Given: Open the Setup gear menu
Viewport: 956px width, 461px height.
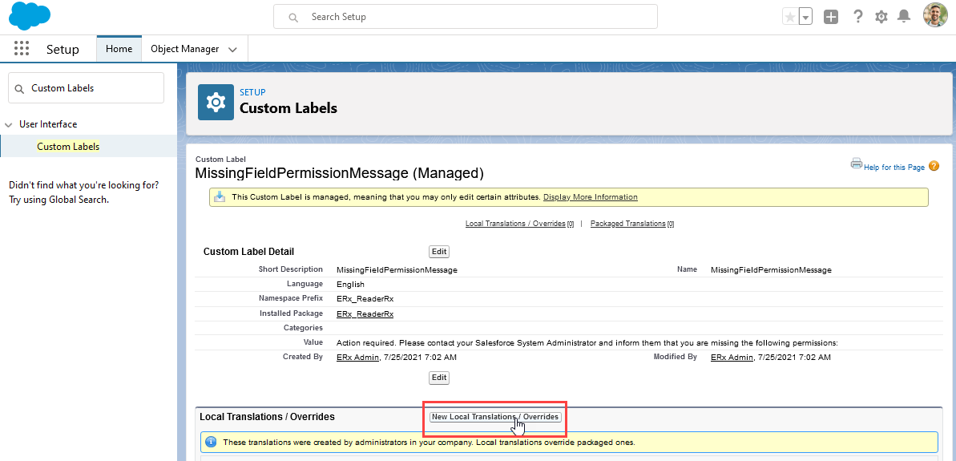Looking at the screenshot, I should click(881, 17).
